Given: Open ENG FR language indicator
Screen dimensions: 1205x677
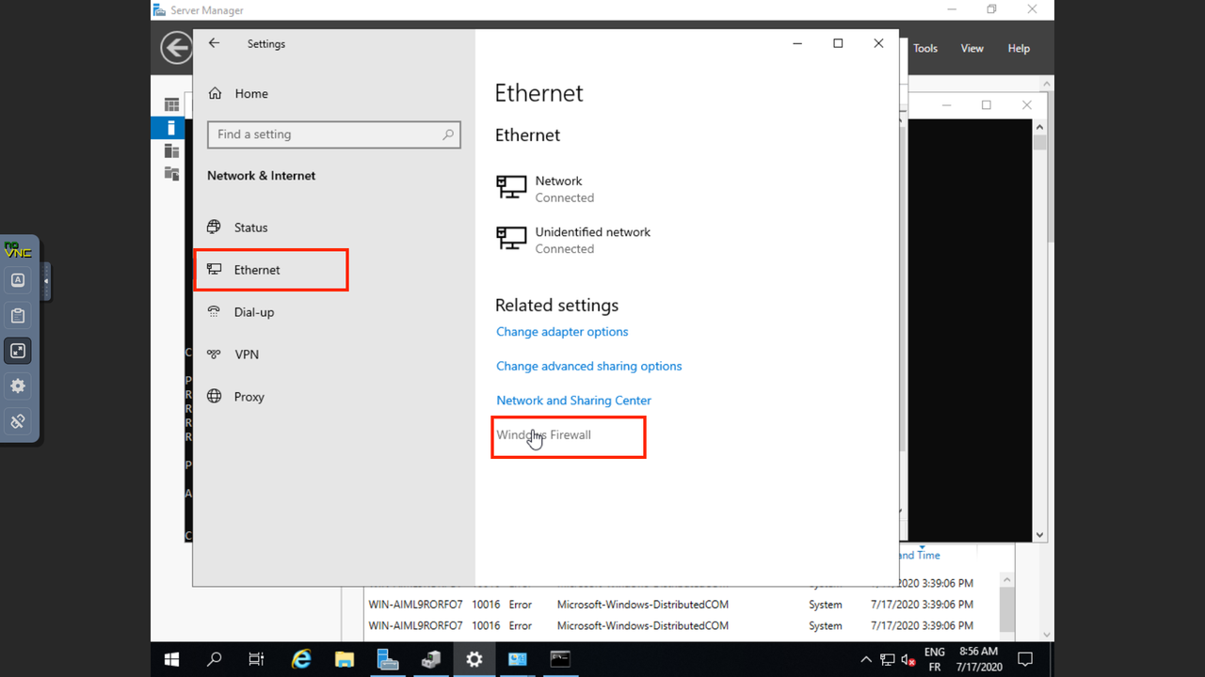Looking at the screenshot, I should click(935, 659).
